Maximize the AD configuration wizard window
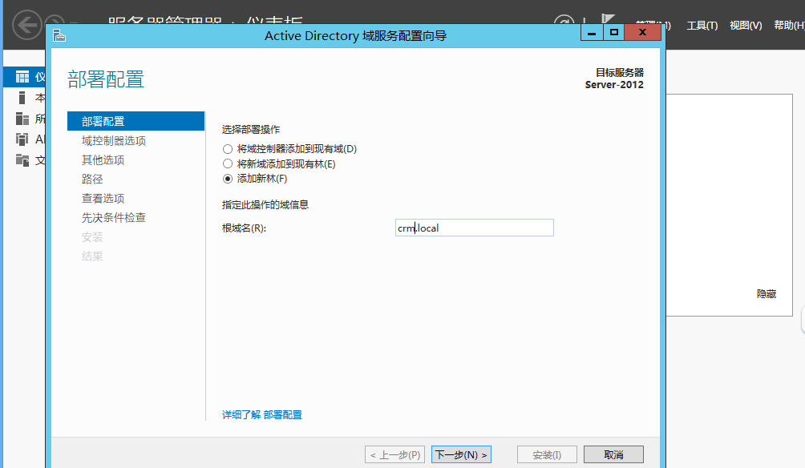The width and height of the screenshot is (805, 468). (613, 32)
